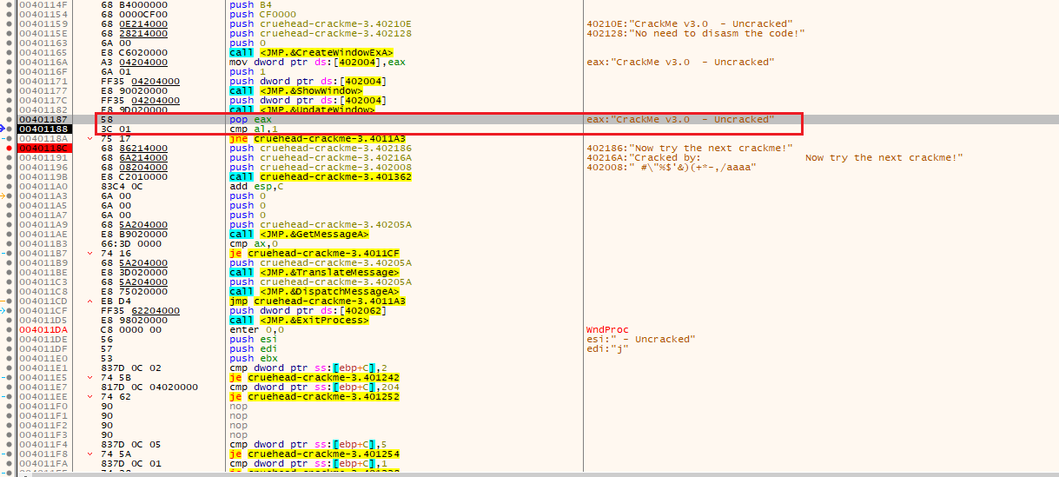Select the call to CreateWindowExA

click(x=311, y=52)
